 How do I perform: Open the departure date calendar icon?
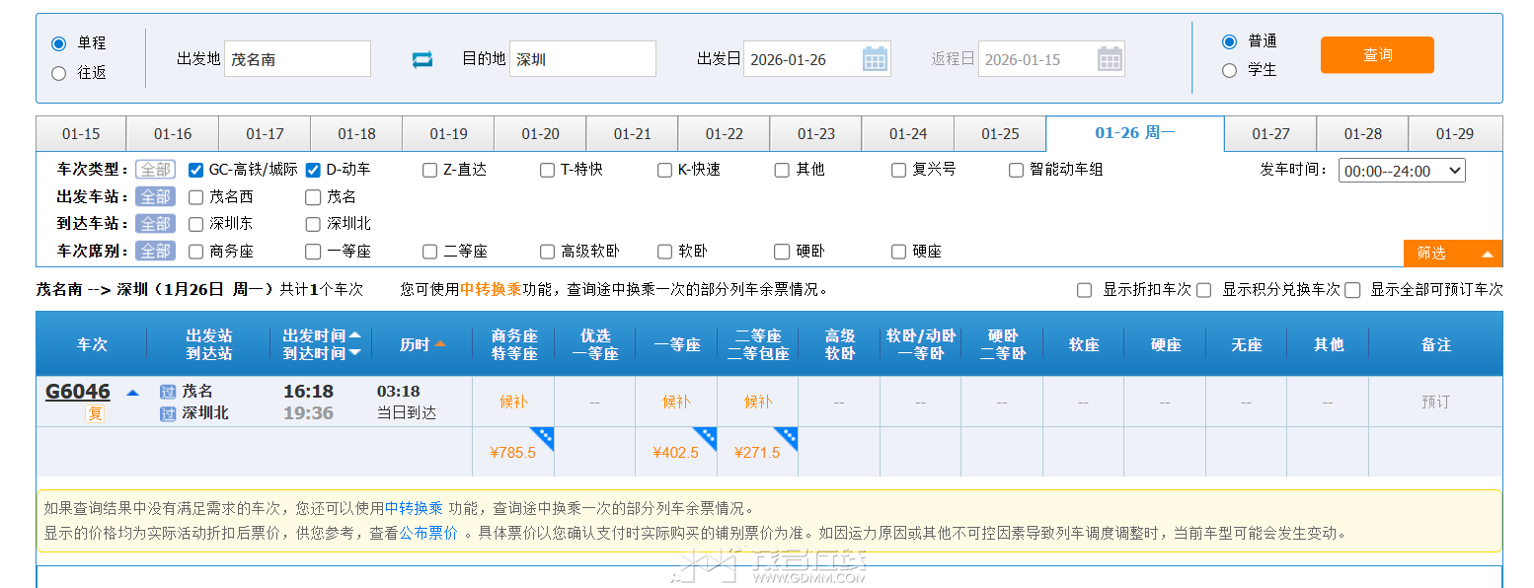(875, 58)
